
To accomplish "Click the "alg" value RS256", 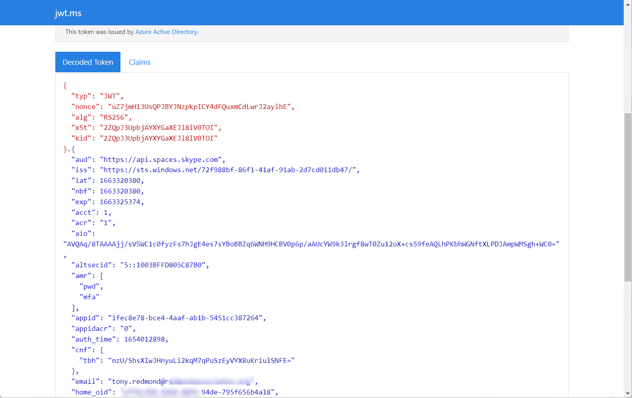I will click(x=115, y=117).
